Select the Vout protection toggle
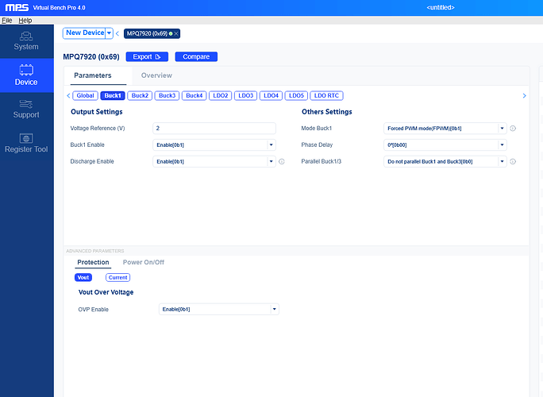The width and height of the screenshot is (543, 397). (x=83, y=278)
